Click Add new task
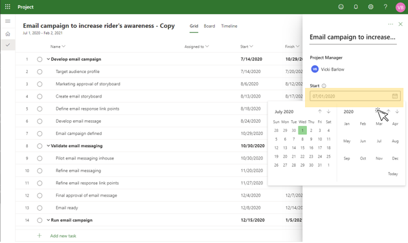Screen dimensions: 408x243 click(x=63, y=236)
